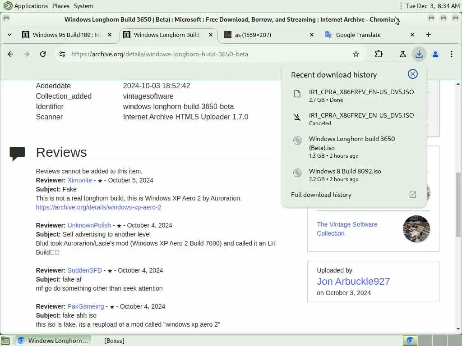Open reviewer PakGameing profile link
This screenshot has height=346, width=462.
[x=86, y=306]
